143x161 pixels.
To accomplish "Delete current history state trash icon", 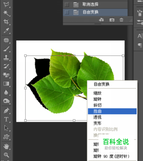I will point(121,20).
